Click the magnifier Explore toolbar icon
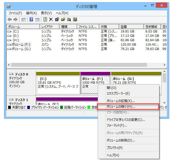This screenshot has width=172, height=161. pyautogui.click(x=69, y=19)
